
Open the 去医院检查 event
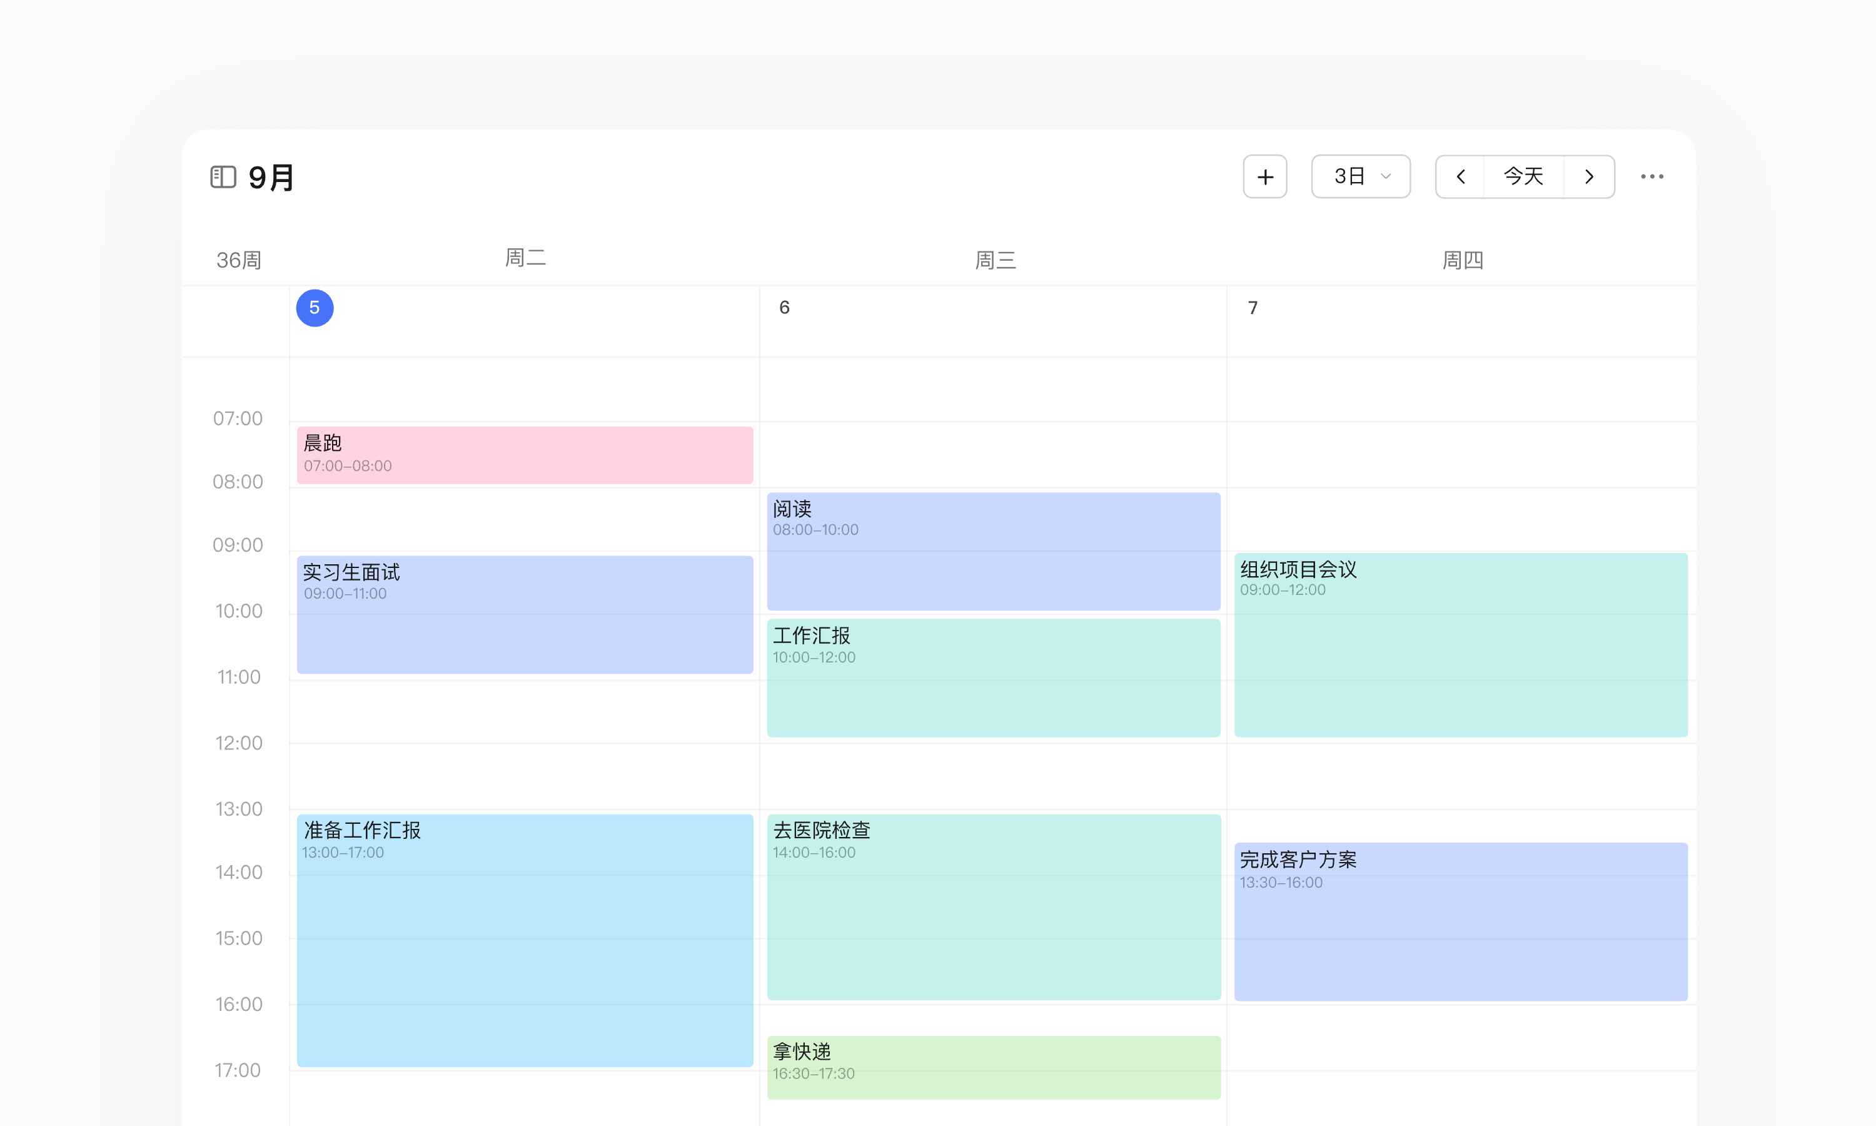click(994, 906)
